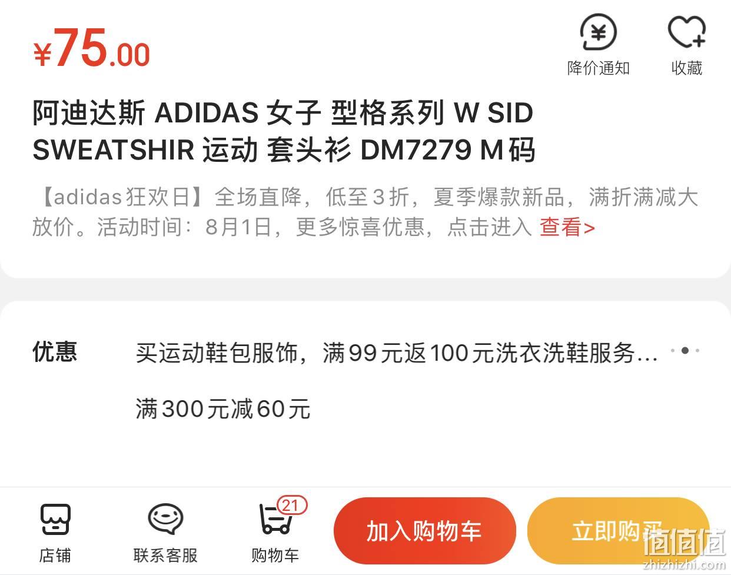Tap the heart favorite icon
Image resolution: width=731 pixels, height=575 pixels.
pyautogui.click(x=687, y=32)
